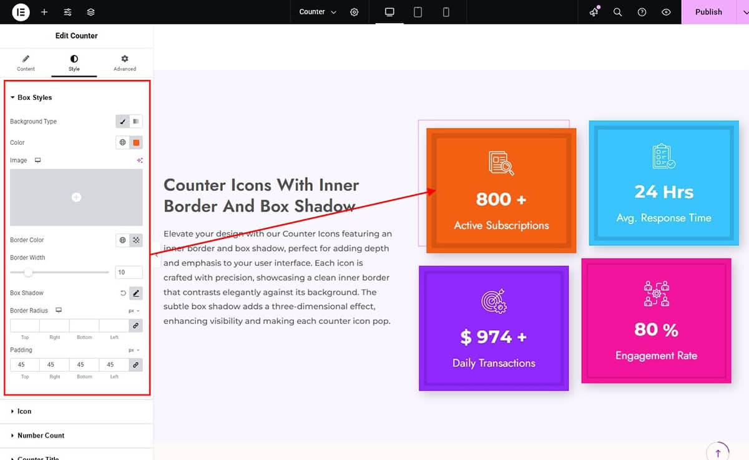Select the 24 Hrs counter number
The height and width of the screenshot is (460, 749).
(x=663, y=192)
